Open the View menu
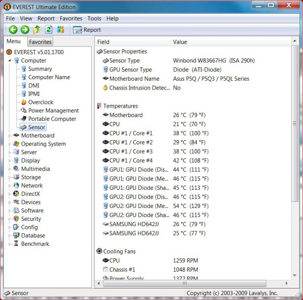Screen dimensions: 303x300 [26, 19]
